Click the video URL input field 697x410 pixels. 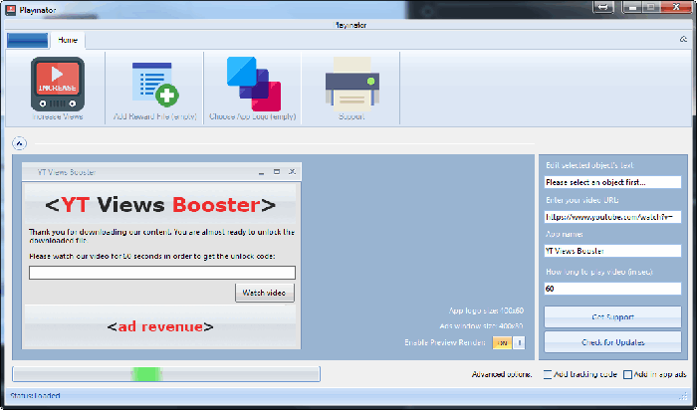click(x=612, y=217)
